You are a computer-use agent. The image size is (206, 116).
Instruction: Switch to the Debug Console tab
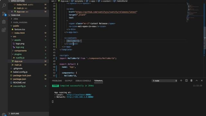click(83, 81)
